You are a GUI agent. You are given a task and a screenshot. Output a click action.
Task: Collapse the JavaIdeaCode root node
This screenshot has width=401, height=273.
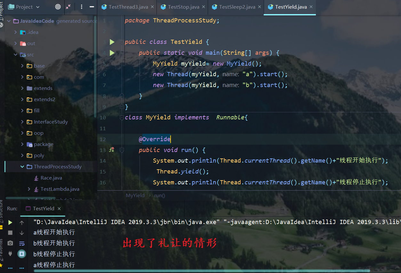coord(9,21)
